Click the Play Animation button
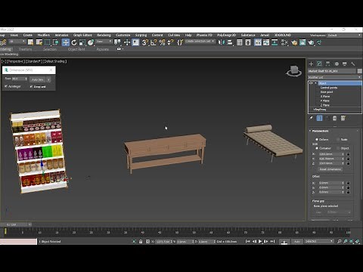363x272 pixels. (x=260, y=241)
